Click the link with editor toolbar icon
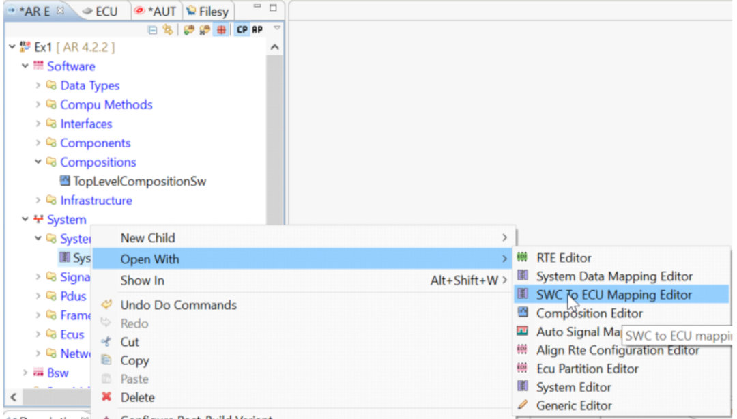Viewport: 737px width, 419px height. pyautogui.click(x=168, y=30)
